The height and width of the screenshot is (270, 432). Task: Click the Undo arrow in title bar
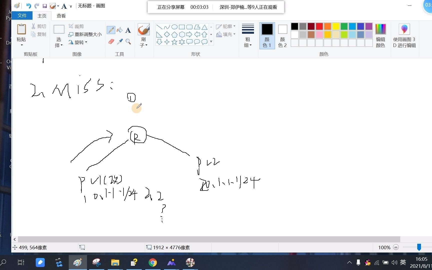tap(28, 6)
